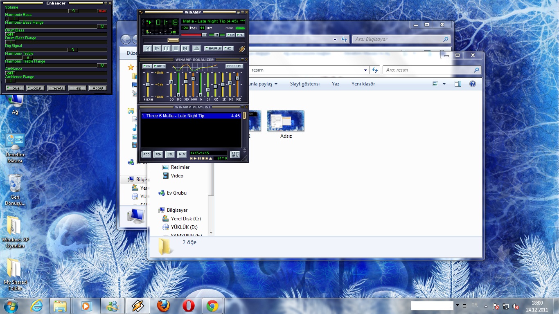Click playlist REM button

(158, 154)
